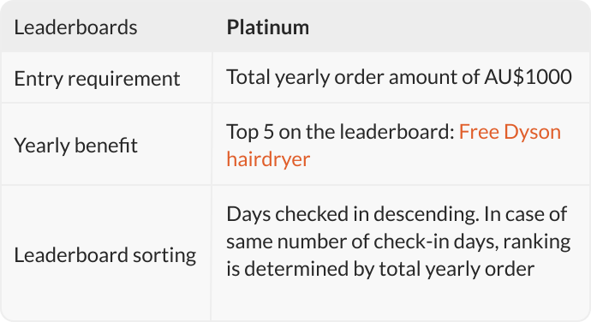Click the word "Entry" in the row label
This screenshot has height=322, width=591.
point(39,79)
